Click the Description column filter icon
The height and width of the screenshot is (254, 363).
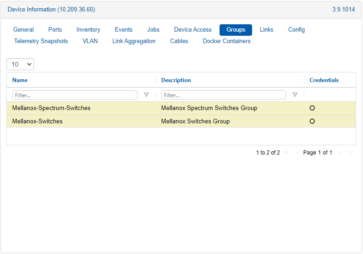(x=295, y=95)
